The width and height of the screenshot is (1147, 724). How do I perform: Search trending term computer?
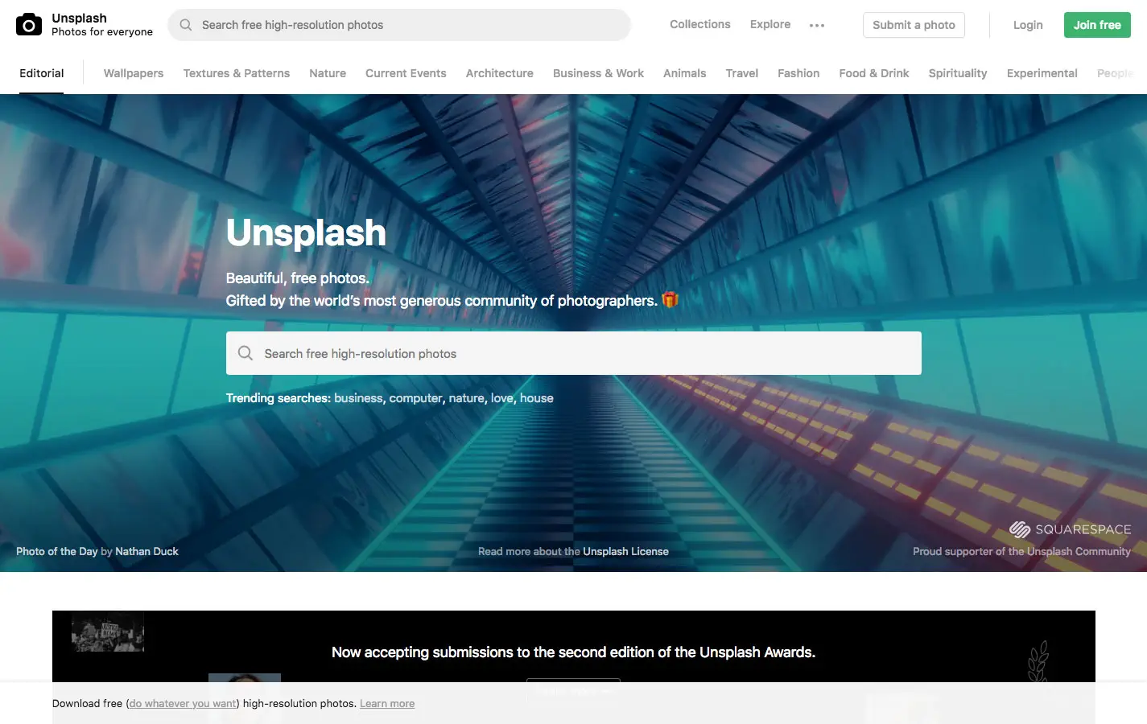[416, 398]
